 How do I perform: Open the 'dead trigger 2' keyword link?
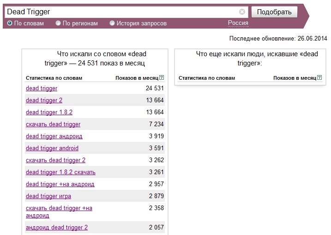coord(44,100)
